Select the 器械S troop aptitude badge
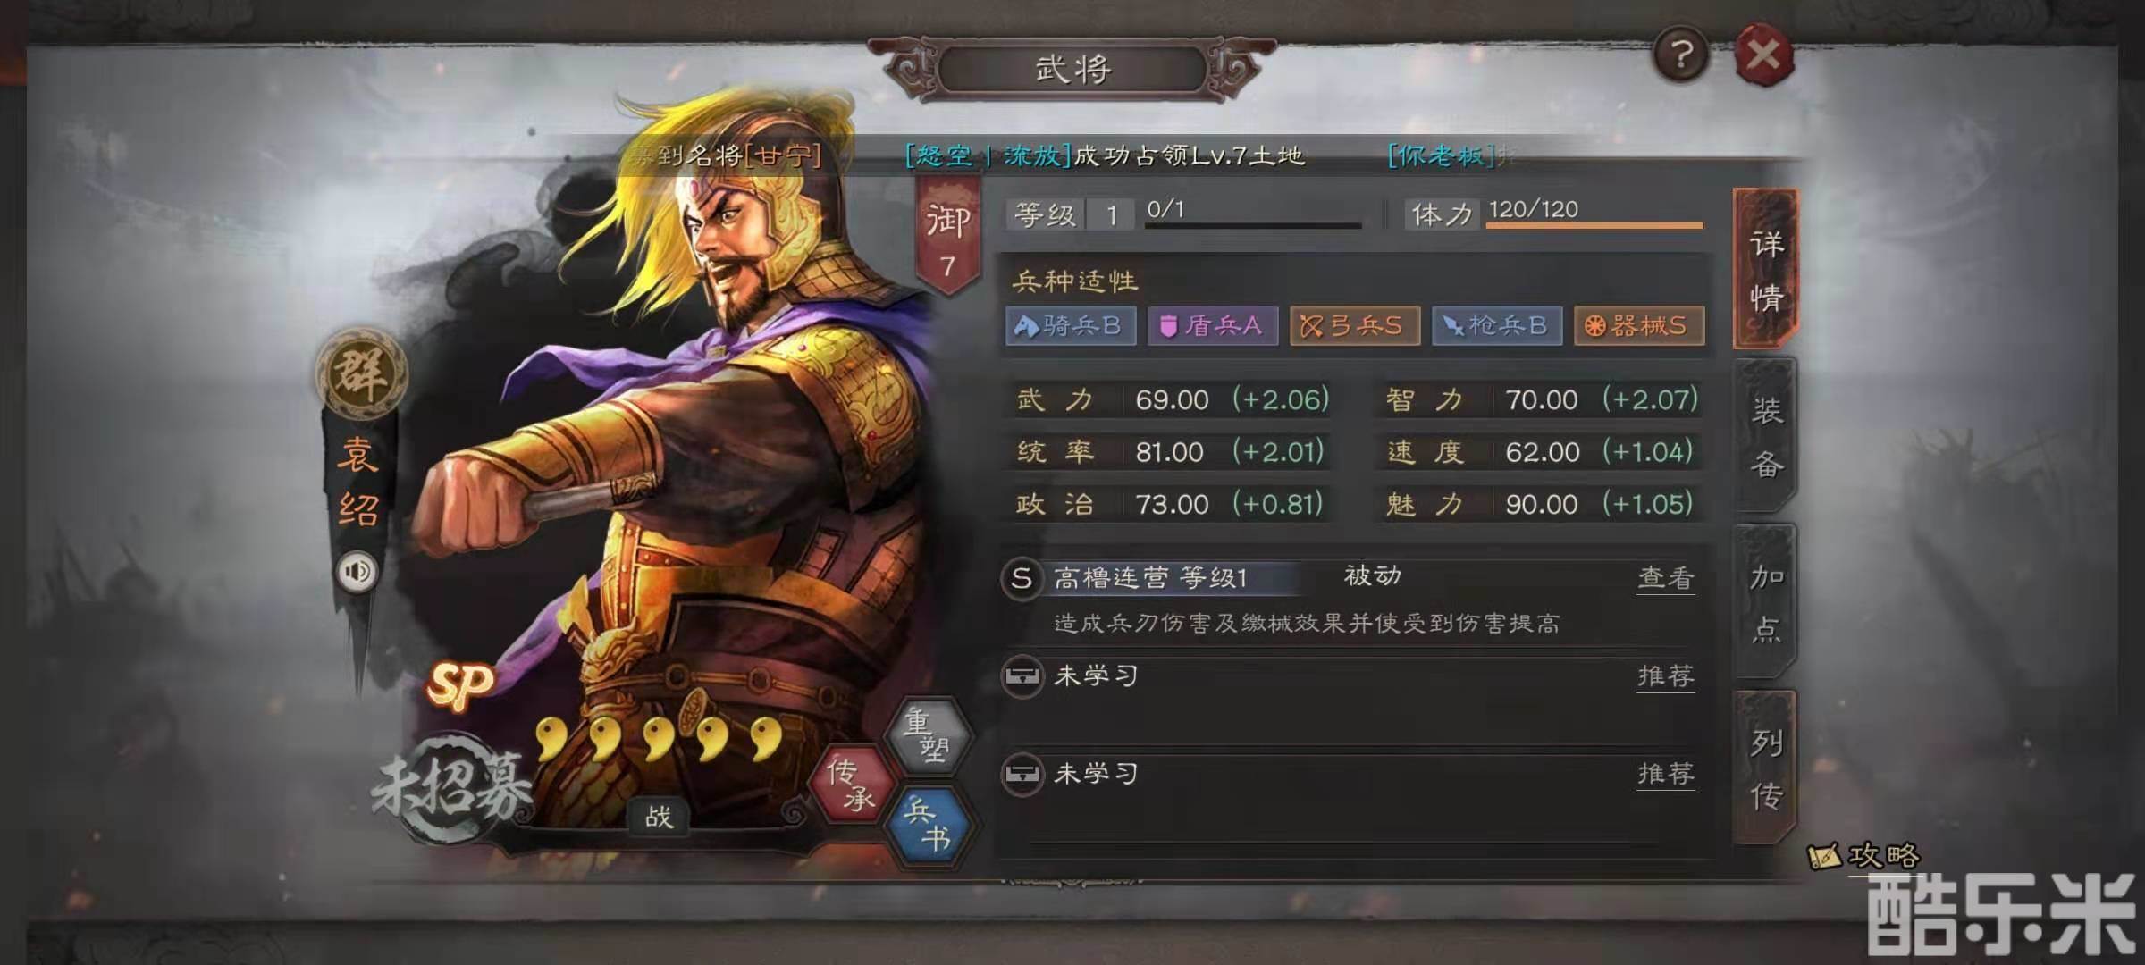 click(1638, 325)
